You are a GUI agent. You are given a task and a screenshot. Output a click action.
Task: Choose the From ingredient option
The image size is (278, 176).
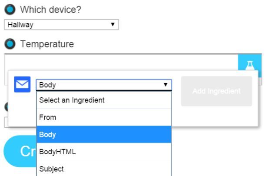tap(103, 117)
